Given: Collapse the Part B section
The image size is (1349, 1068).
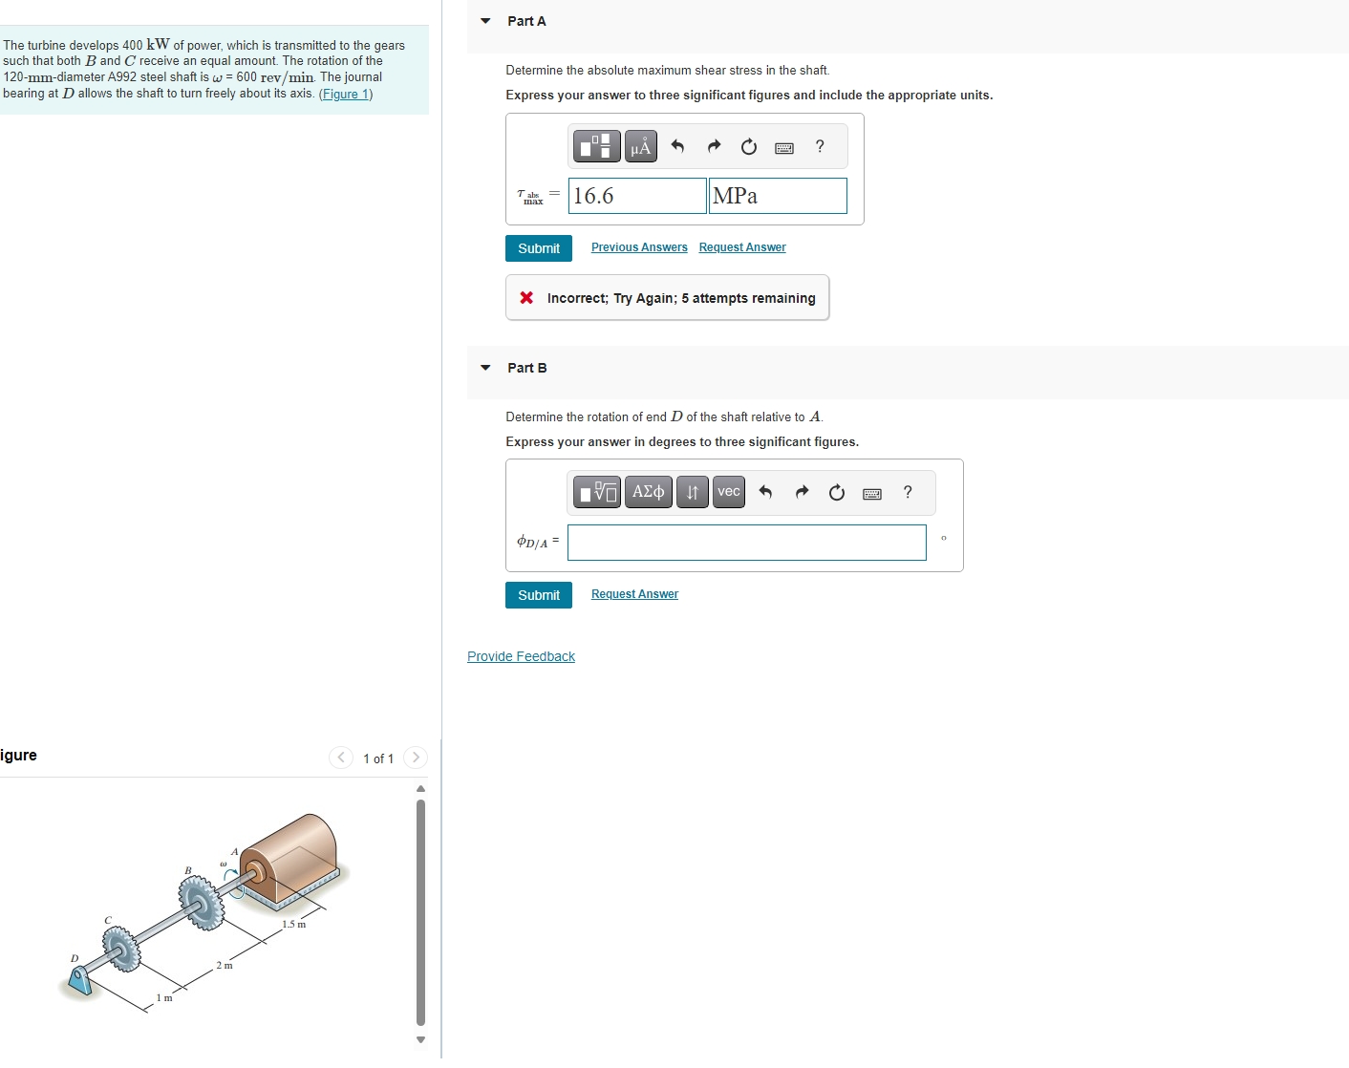Looking at the screenshot, I should [x=485, y=368].
